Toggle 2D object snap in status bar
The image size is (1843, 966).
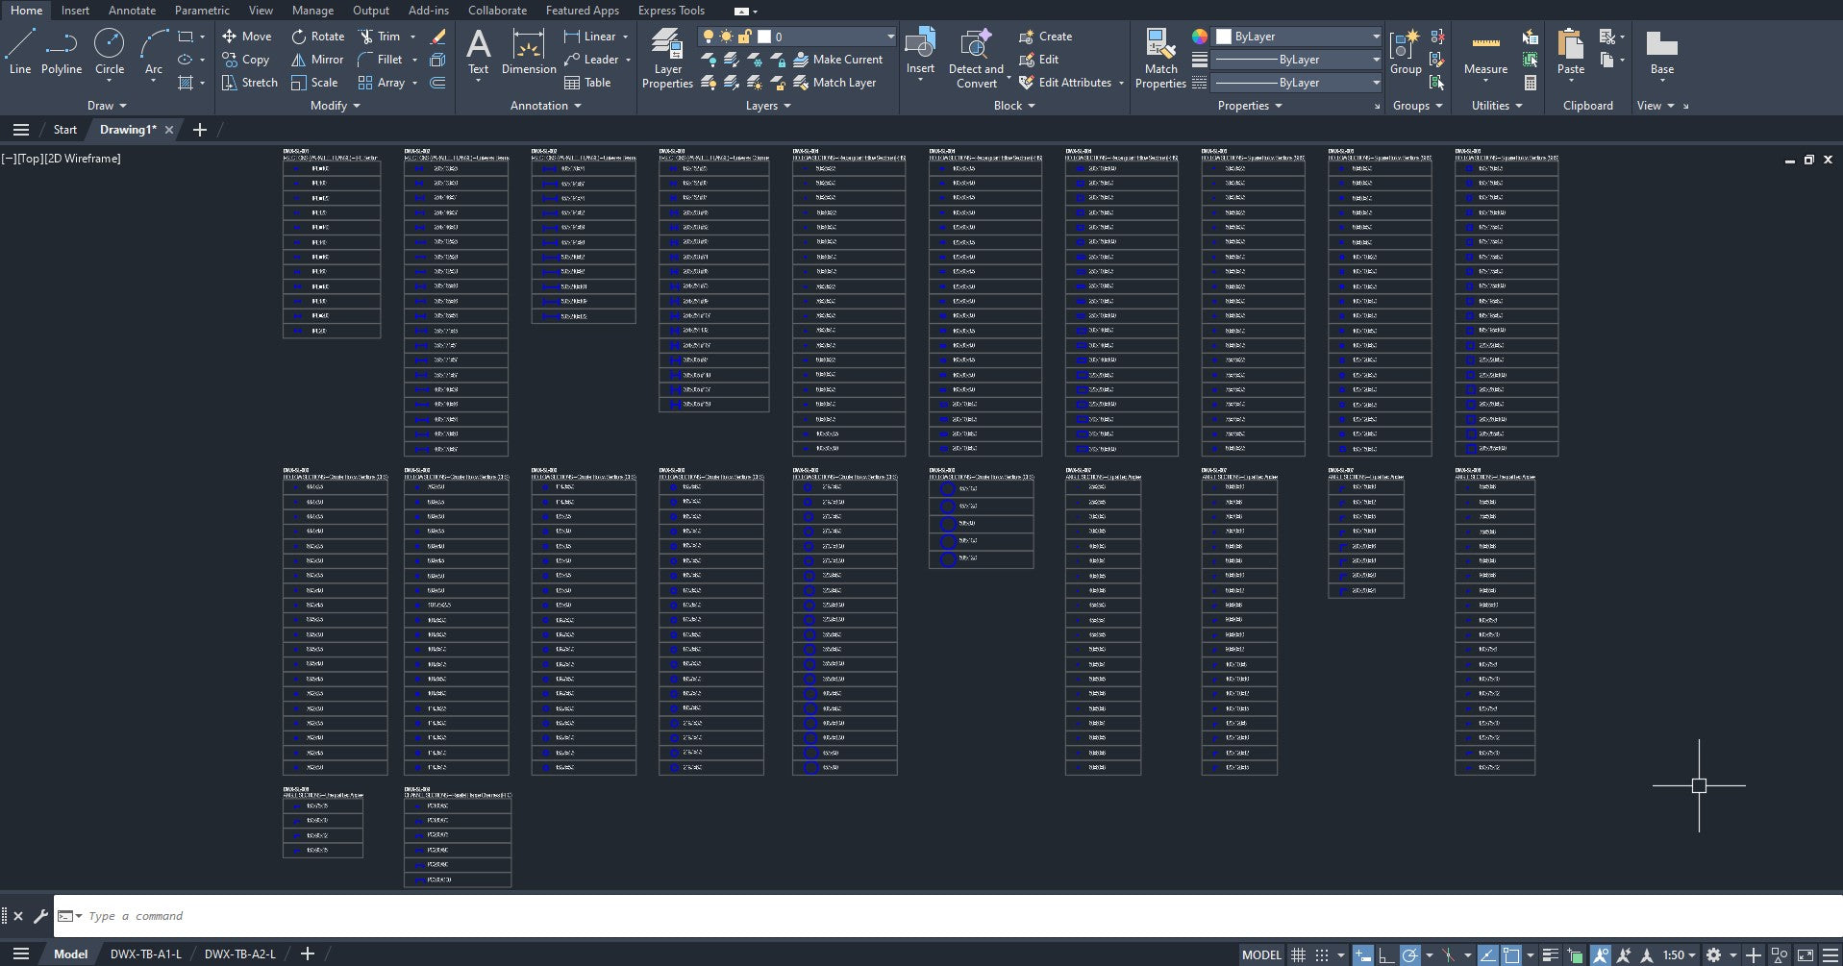[x=1511, y=954]
